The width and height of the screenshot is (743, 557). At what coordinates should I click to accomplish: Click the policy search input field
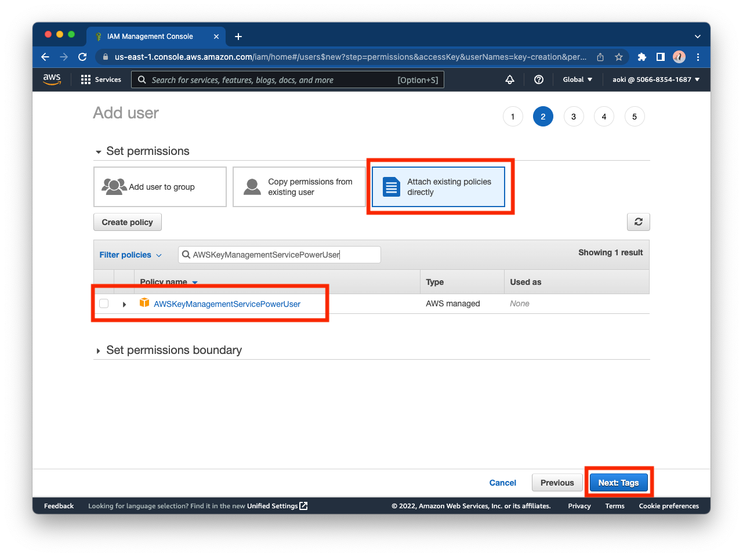tap(280, 255)
